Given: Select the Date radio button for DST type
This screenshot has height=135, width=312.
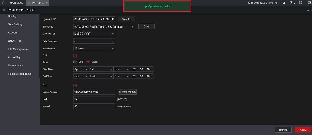Looking at the screenshot, I should point(75,62).
